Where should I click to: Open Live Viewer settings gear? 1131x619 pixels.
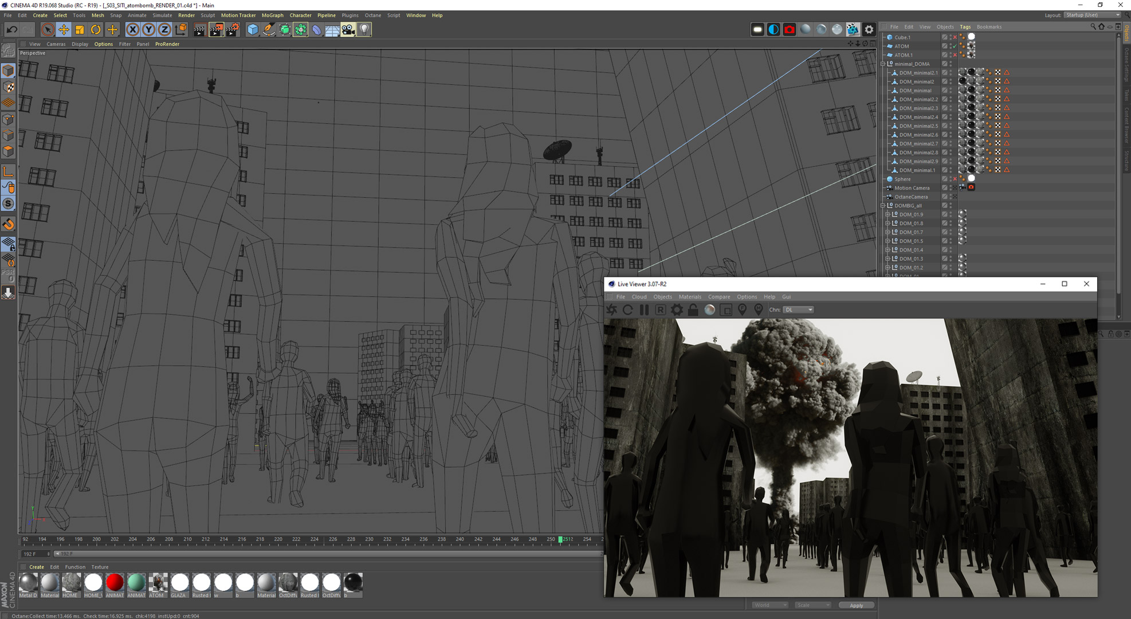677,309
